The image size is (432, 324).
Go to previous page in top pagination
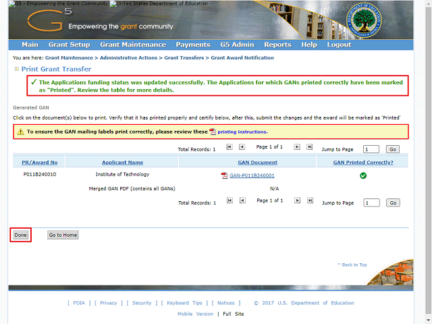point(242,147)
